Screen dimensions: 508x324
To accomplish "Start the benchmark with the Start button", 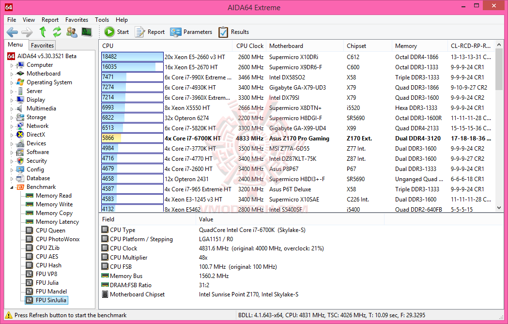I will [x=117, y=32].
